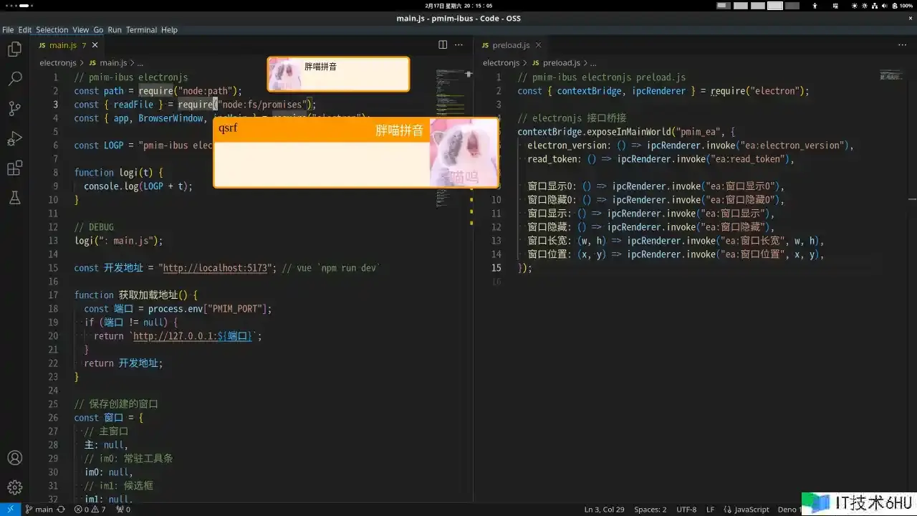Split the main.js editor to the right

coord(443,44)
